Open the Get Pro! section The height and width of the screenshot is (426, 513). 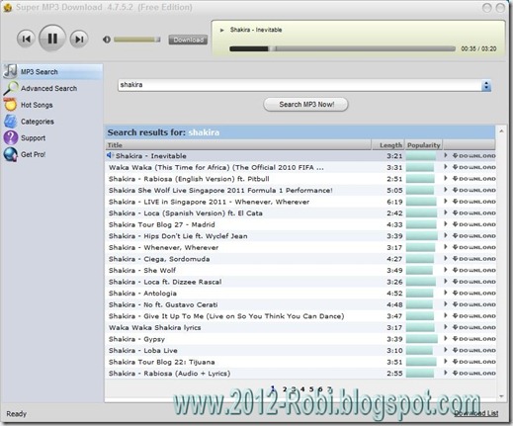[33, 154]
